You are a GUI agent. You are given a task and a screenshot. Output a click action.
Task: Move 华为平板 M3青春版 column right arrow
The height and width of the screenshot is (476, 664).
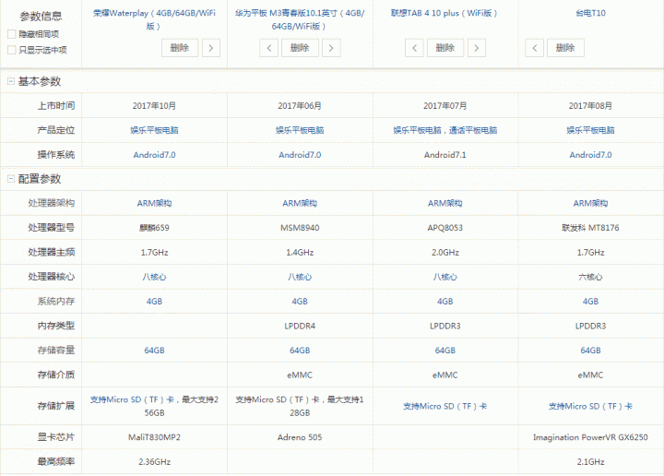331,48
